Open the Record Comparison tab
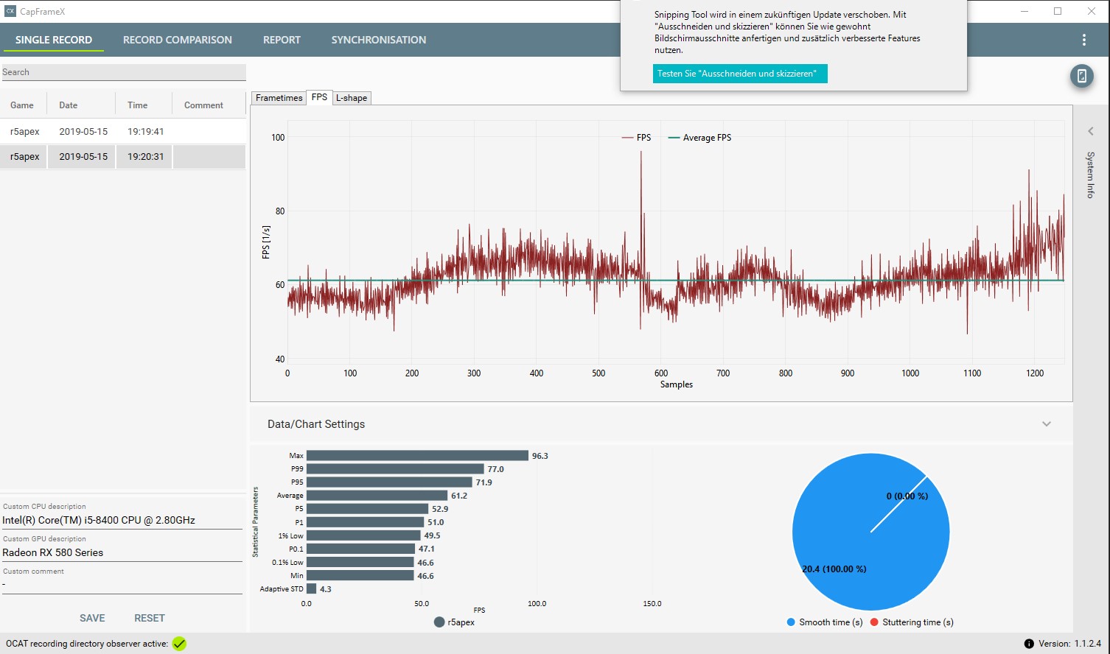Viewport: 1110px width, 654px height. [x=178, y=40]
